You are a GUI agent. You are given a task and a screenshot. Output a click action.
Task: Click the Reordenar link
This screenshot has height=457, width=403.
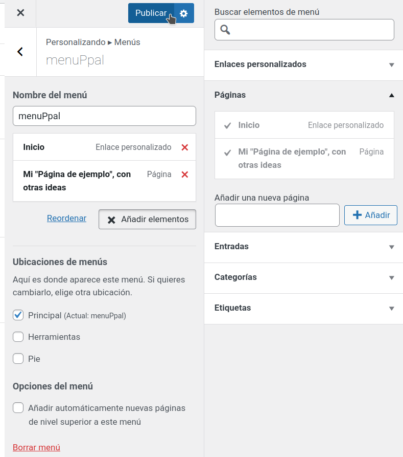pos(66,218)
